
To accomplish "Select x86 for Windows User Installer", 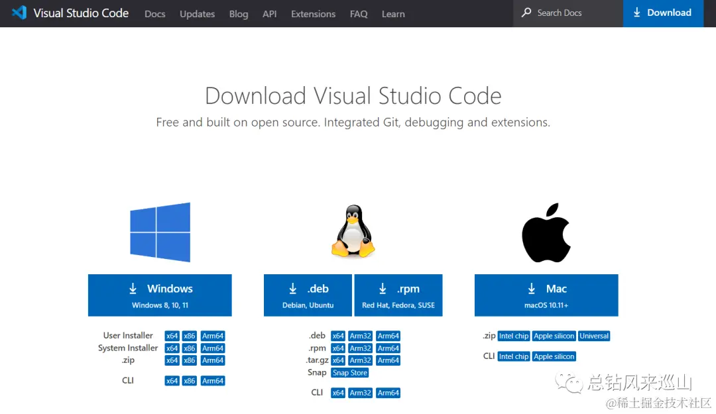I will click(189, 336).
